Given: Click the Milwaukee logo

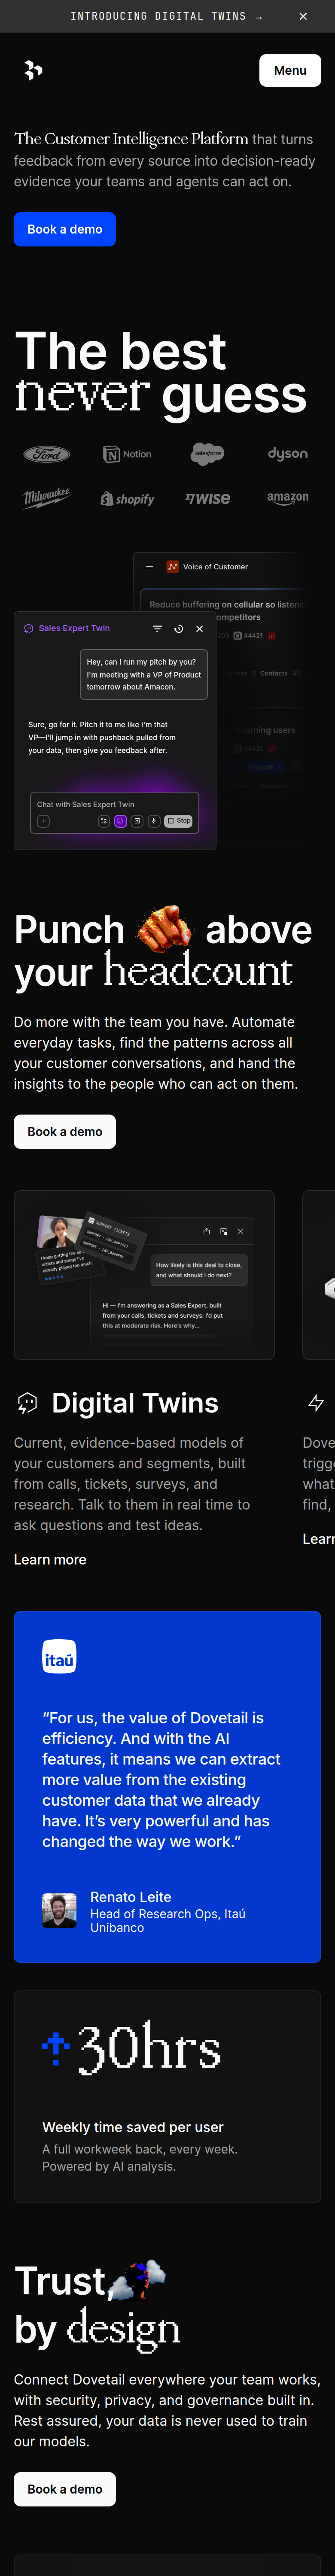Looking at the screenshot, I should click(x=47, y=498).
